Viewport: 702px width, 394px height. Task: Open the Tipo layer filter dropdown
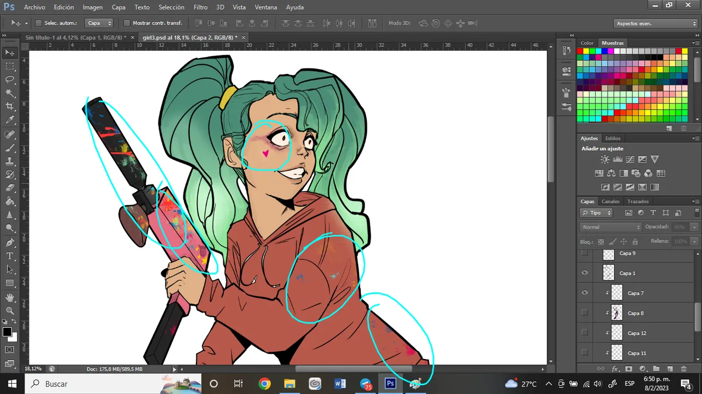596,213
